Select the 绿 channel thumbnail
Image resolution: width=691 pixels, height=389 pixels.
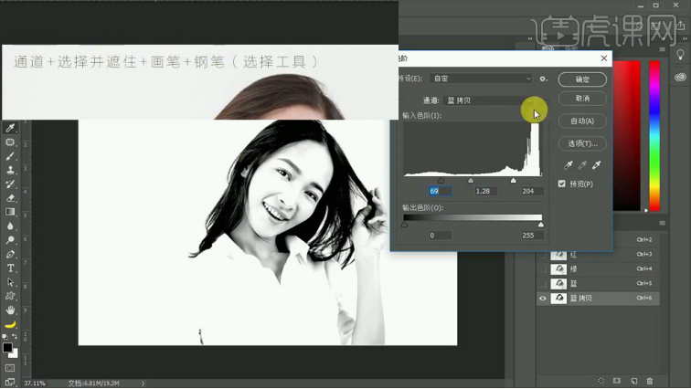pyautogui.click(x=558, y=268)
